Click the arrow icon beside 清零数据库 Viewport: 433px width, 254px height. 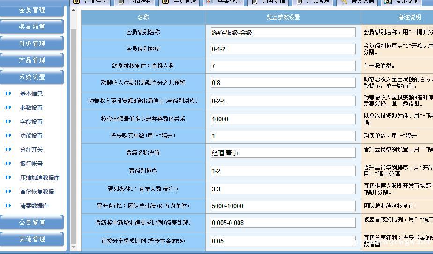point(8,205)
